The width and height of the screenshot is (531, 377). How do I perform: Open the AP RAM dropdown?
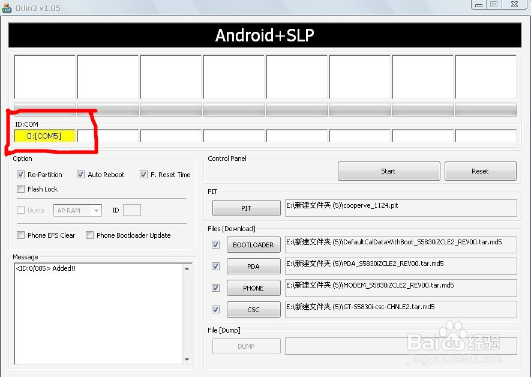pyautogui.click(x=77, y=210)
